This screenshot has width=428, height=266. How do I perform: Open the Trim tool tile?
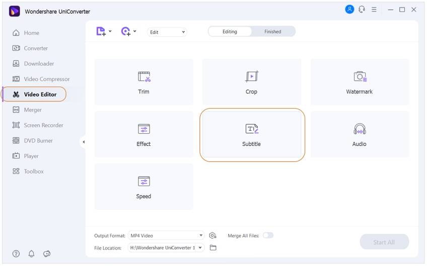pyautogui.click(x=144, y=82)
